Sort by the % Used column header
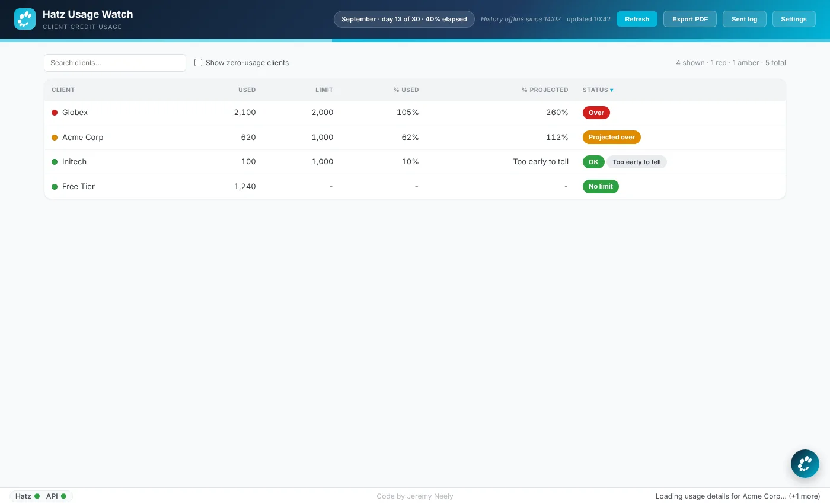This screenshot has width=830, height=504. click(406, 90)
